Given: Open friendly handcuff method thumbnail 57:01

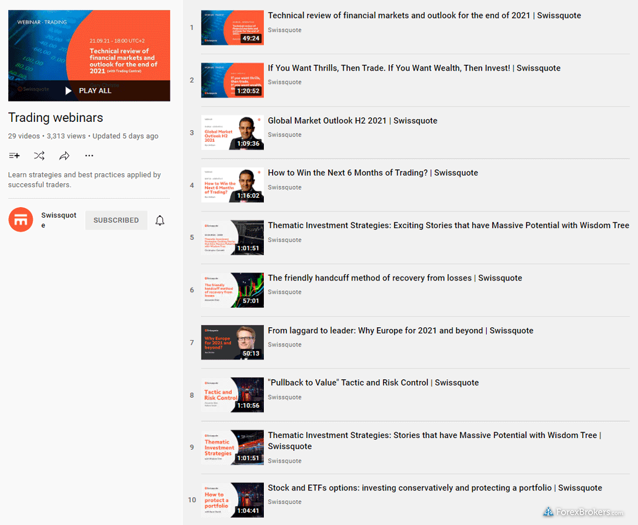Looking at the screenshot, I should point(232,290).
